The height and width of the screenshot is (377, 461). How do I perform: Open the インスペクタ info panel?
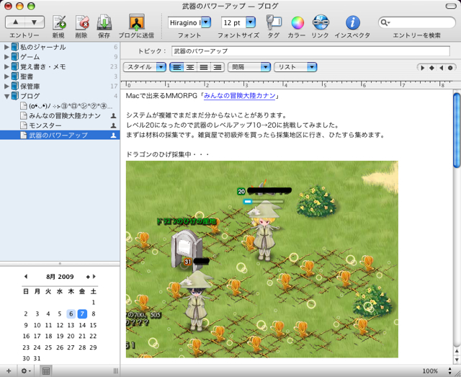click(x=352, y=22)
